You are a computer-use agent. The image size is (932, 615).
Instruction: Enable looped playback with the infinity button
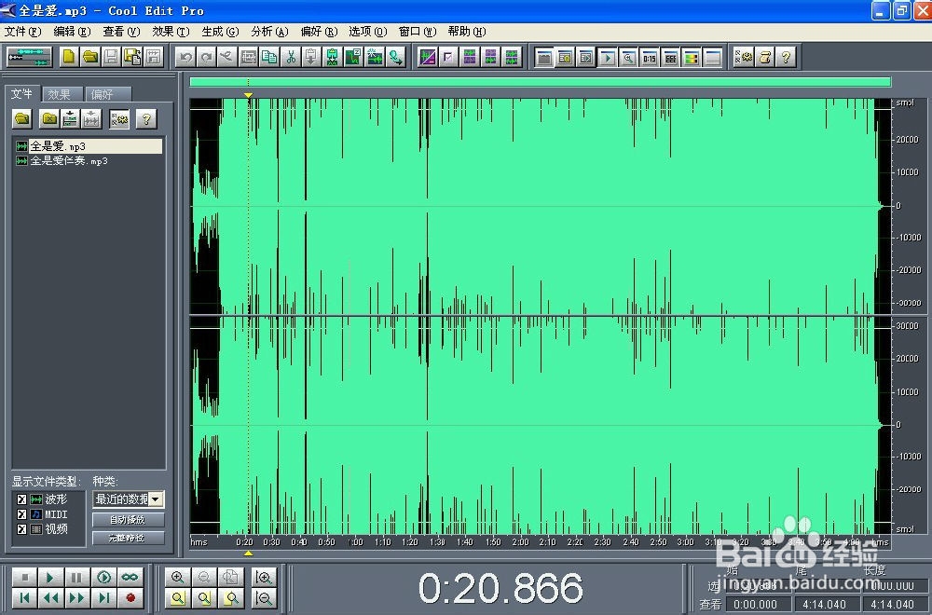(130, 577)
